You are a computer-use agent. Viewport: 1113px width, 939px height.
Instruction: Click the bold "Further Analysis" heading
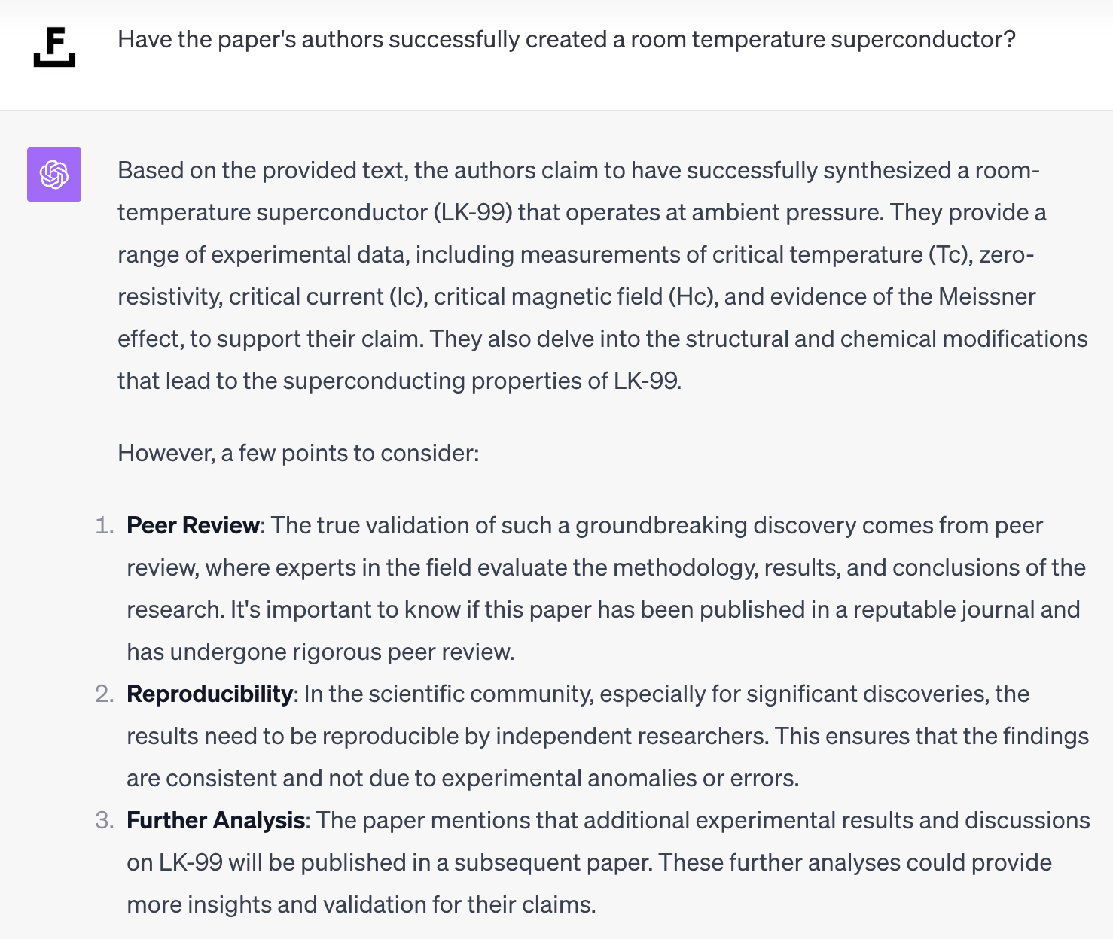click(215, 820)
